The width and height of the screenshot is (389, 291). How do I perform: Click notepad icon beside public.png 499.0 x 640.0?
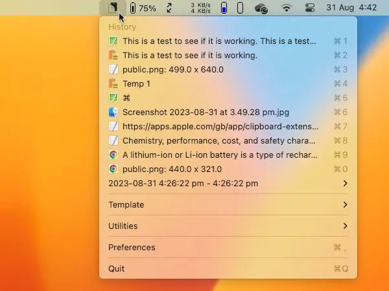pos(113,70)
